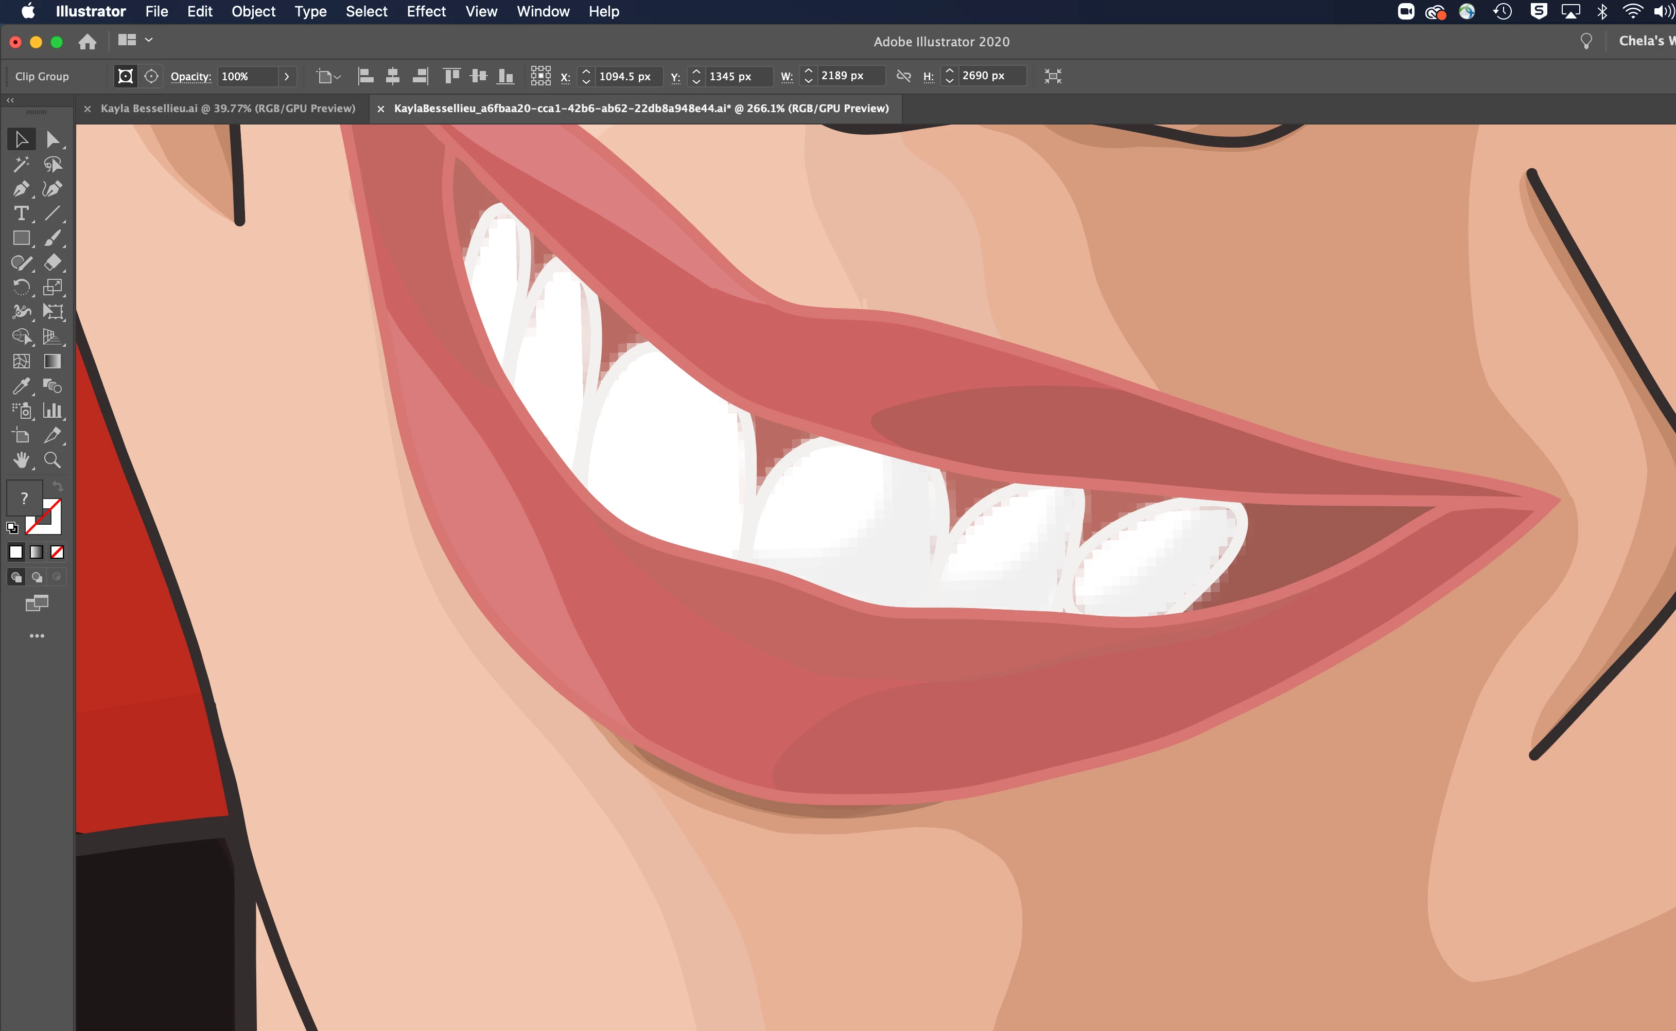This screenshot has height=1031, width=1676.
Task: Select the Magic Wand tool
Action: coord(21,164)
